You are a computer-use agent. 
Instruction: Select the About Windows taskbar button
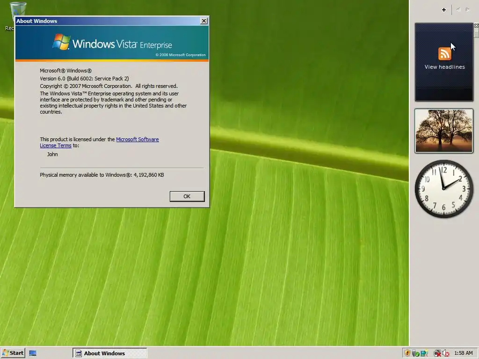coord(109,353)
